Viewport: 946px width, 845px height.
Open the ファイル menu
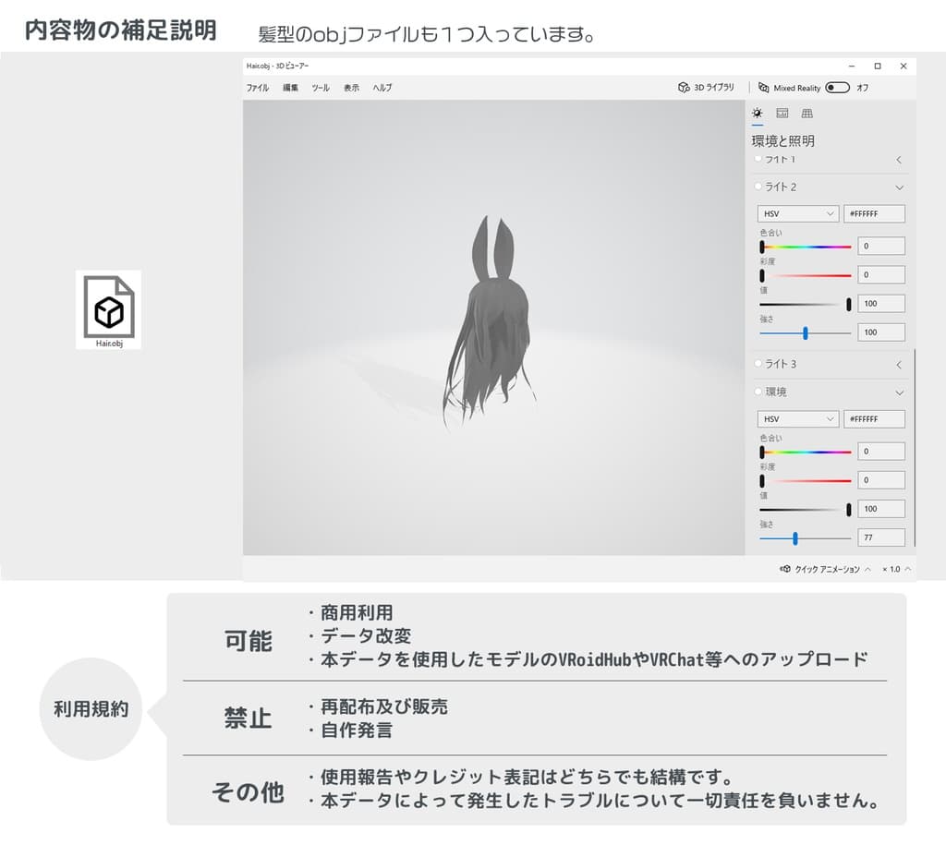(257, 88)
